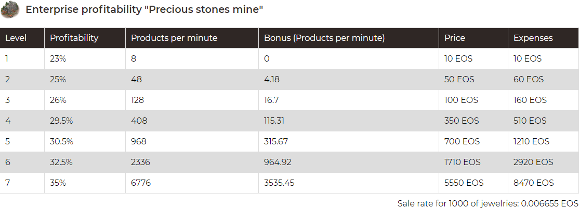The height and width of the screenshot is (208, 580).
Task: Click the Level column header
Action: [16, 38]
